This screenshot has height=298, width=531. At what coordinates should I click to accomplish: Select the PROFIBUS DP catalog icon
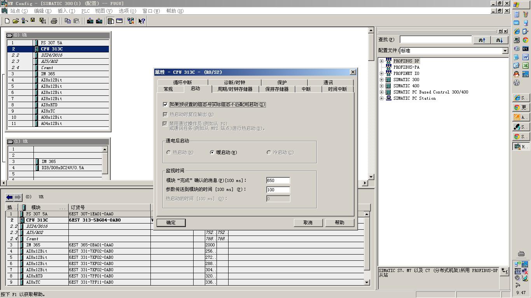pyautogui.click(x=388, y=61)
